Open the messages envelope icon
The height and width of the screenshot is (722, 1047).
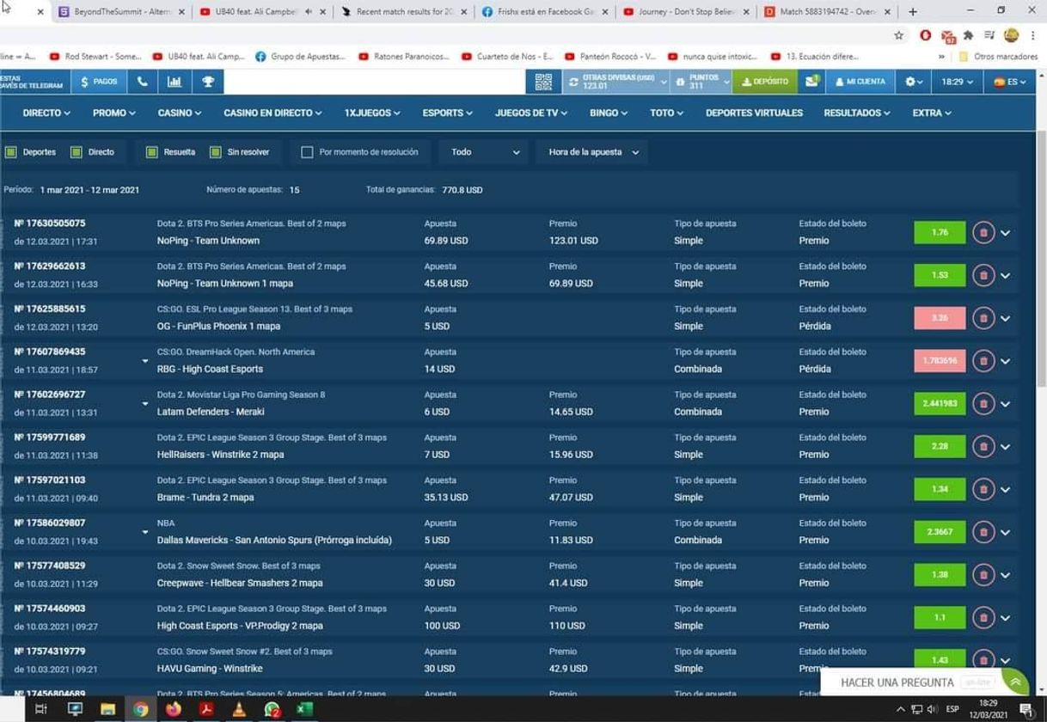click(x=812, y=82)
